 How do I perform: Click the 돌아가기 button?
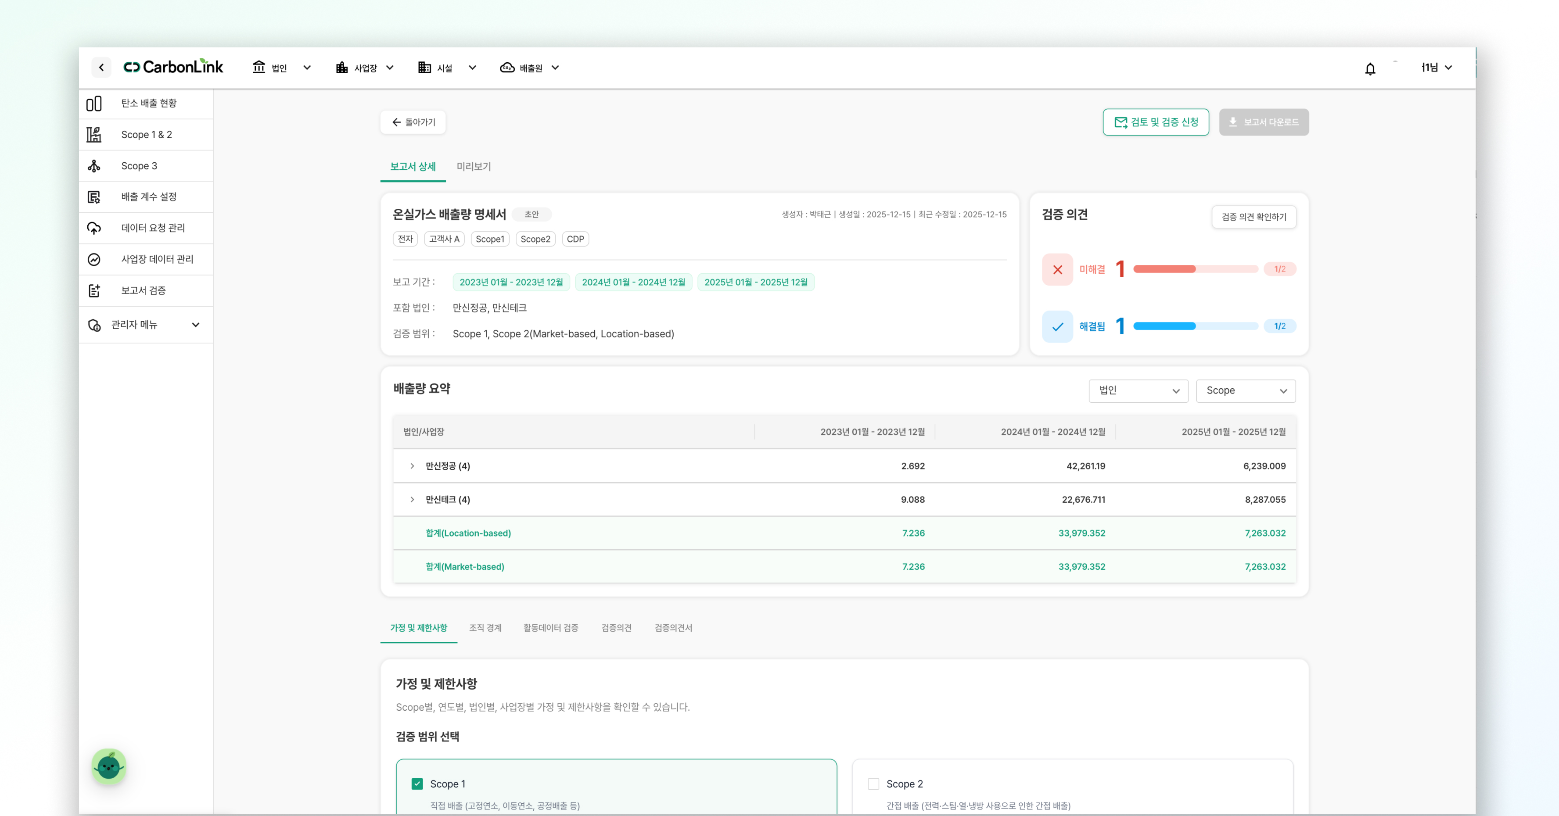413,122
